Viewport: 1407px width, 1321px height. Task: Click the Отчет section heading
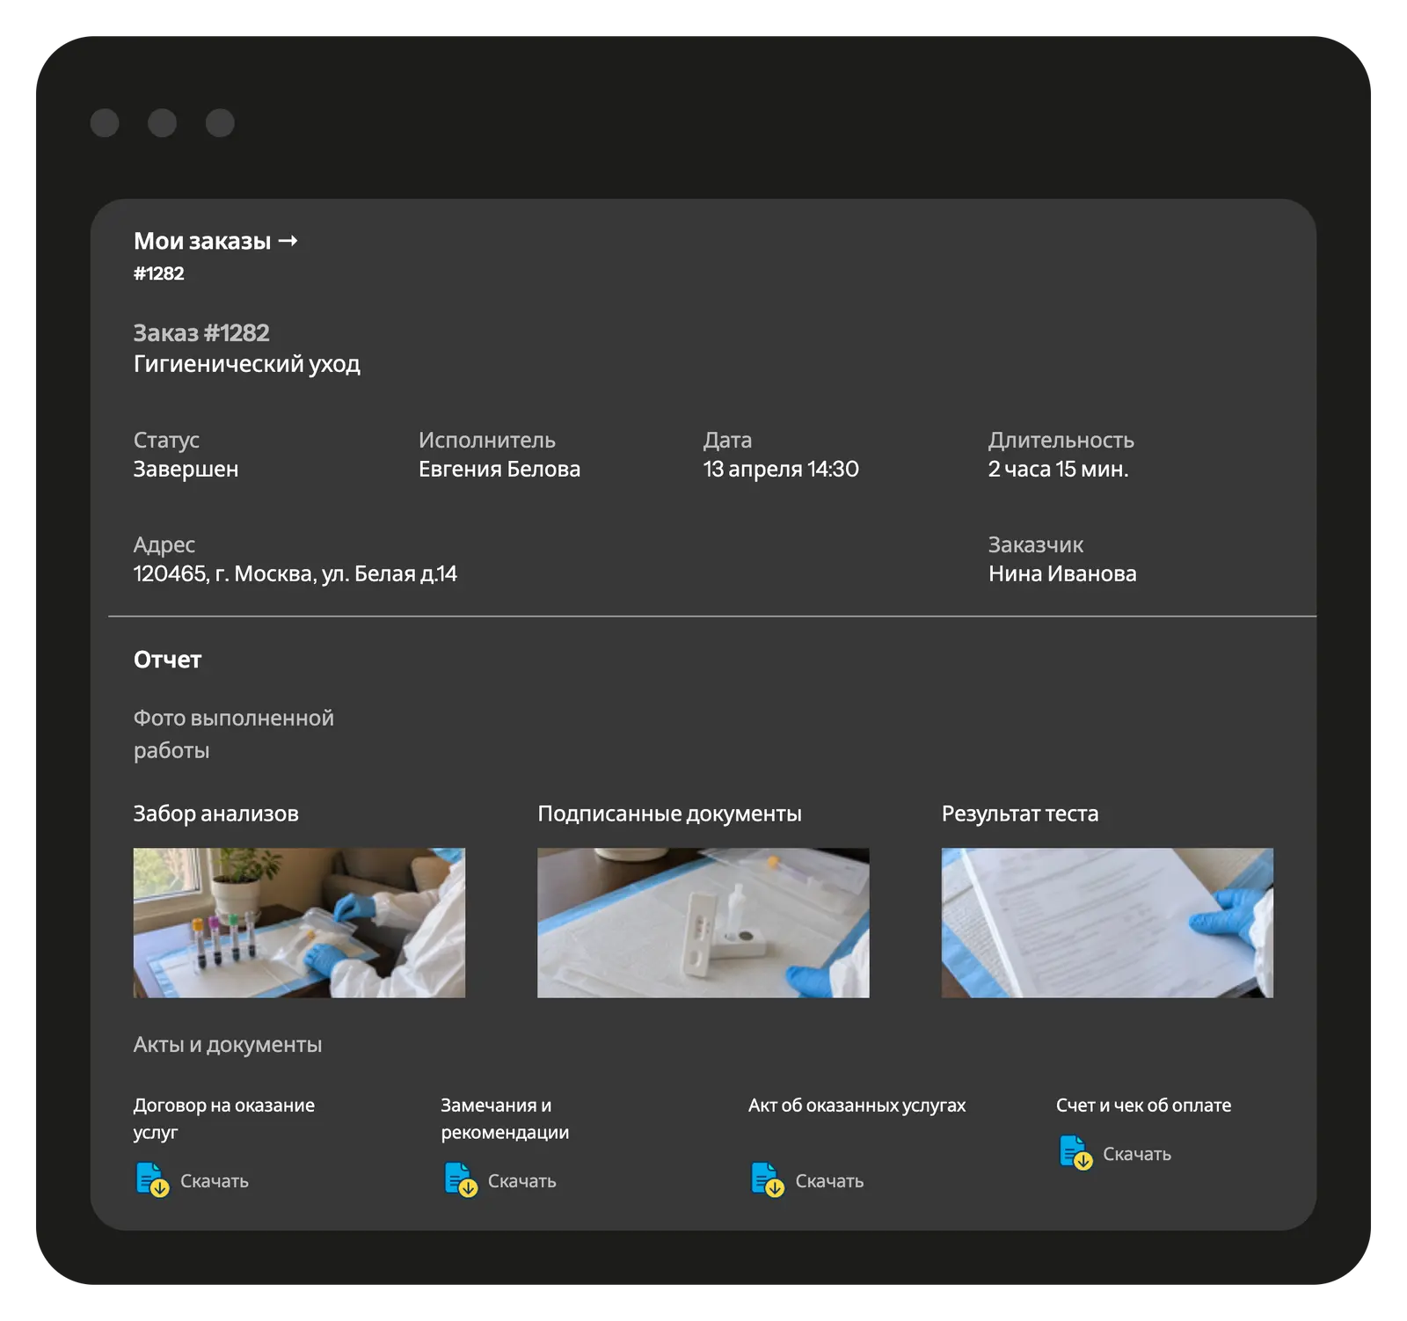(x=168, y=660)
